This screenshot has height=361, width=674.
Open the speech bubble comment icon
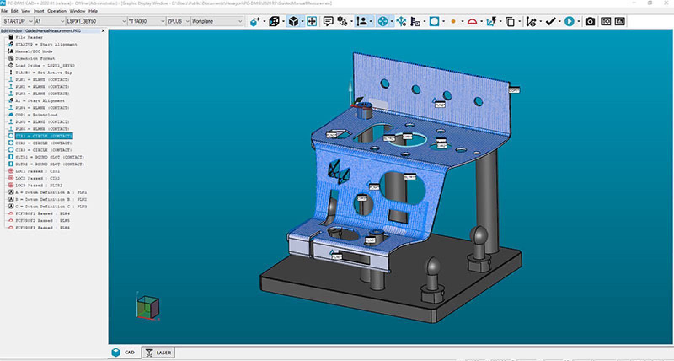[328, 22]
